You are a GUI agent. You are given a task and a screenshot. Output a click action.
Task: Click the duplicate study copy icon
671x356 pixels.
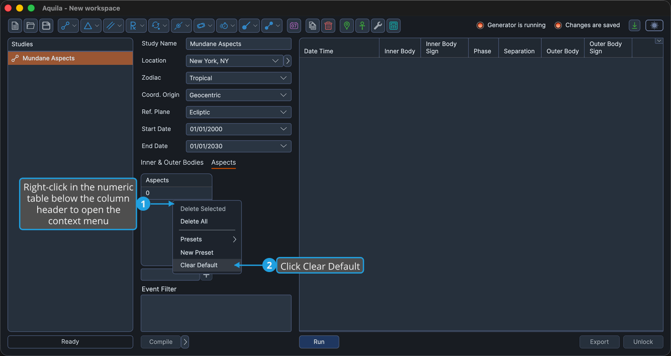[313, 26]
